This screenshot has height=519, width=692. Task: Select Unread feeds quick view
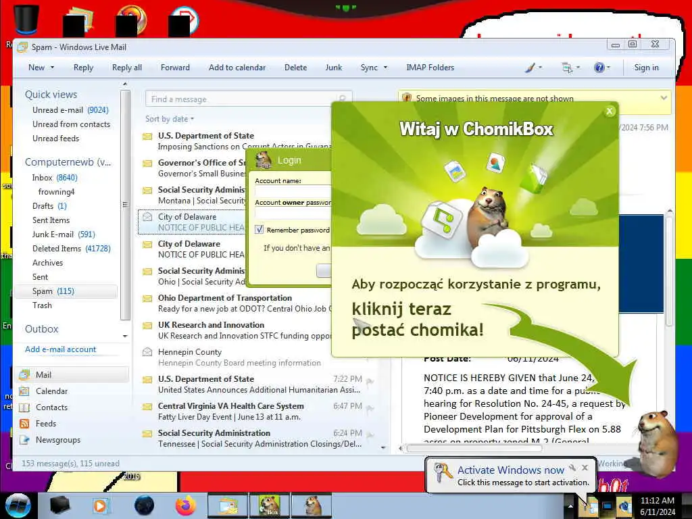pyautogui.click(x=55, y=138)
